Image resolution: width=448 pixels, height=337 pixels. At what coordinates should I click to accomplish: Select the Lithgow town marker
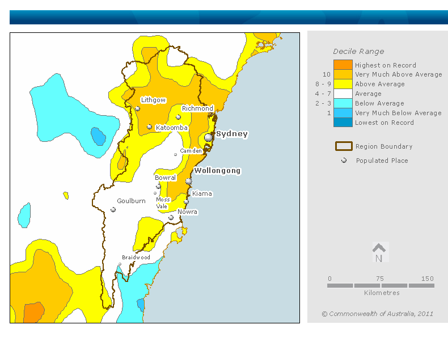pos(137,108)
